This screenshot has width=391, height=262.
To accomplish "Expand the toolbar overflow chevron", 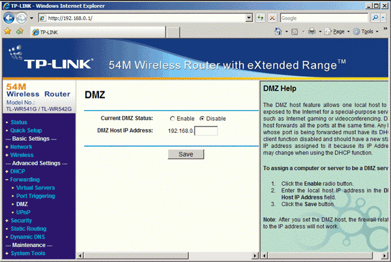I will click(x=385, y=29).
